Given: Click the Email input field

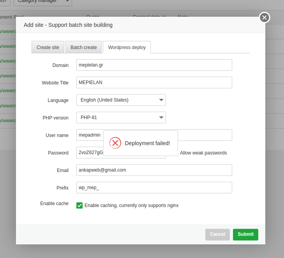Looking at the screenshot, I should tap(154, 170).
